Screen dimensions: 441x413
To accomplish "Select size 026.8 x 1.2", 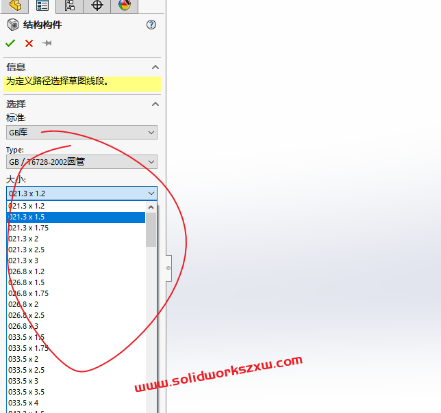I will click(76, 271).
